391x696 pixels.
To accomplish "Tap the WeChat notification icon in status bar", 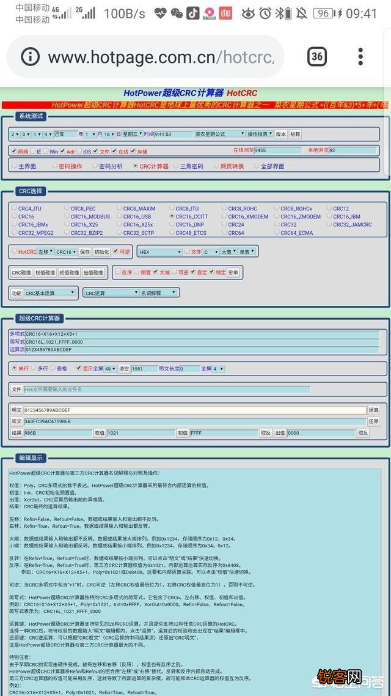I will 177,13.
